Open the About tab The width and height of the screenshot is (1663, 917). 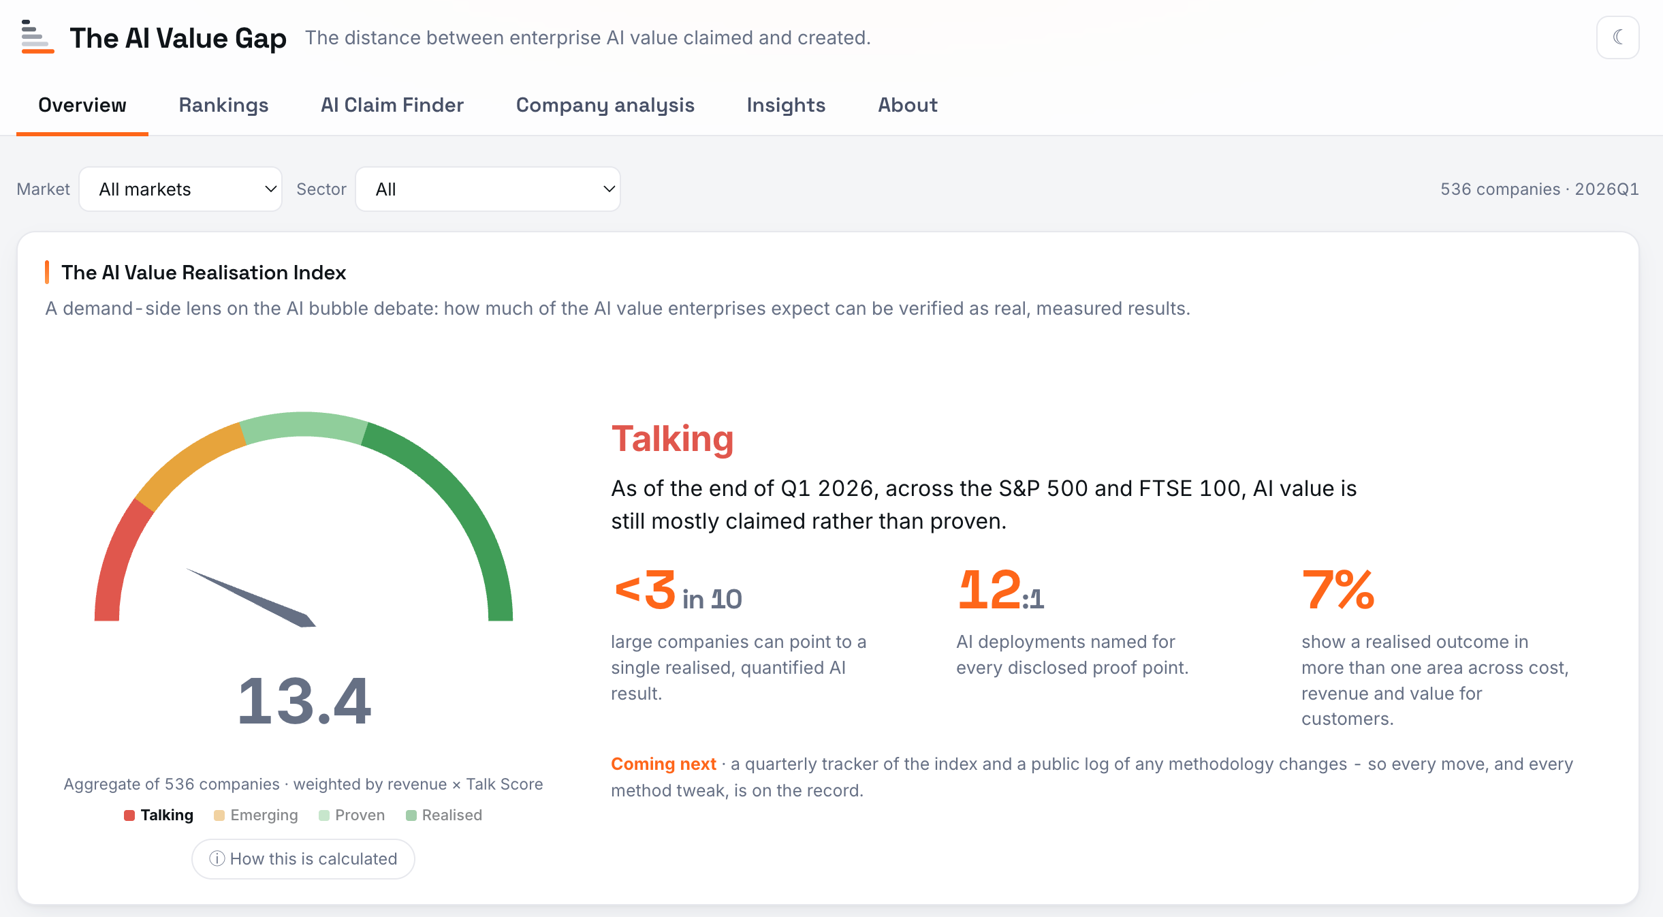tap(907, 105)
